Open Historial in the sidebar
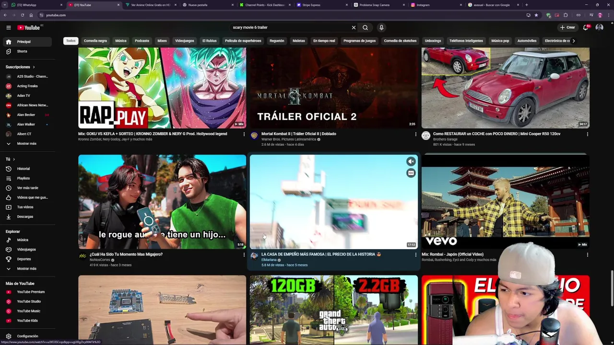 [28, 169]
